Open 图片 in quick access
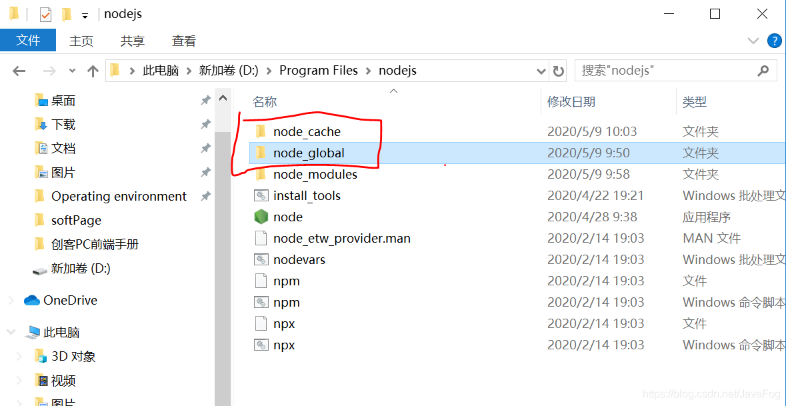Image resolution: width=786 pixels, height=406 pixels. 63,173
